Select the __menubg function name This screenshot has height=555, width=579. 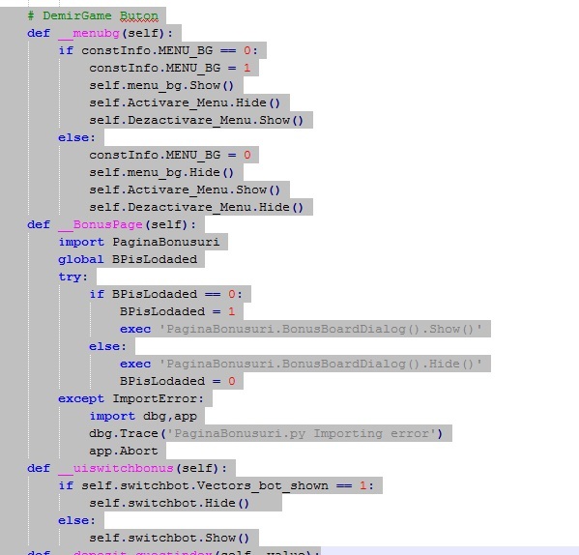click(x=89, y=33)
